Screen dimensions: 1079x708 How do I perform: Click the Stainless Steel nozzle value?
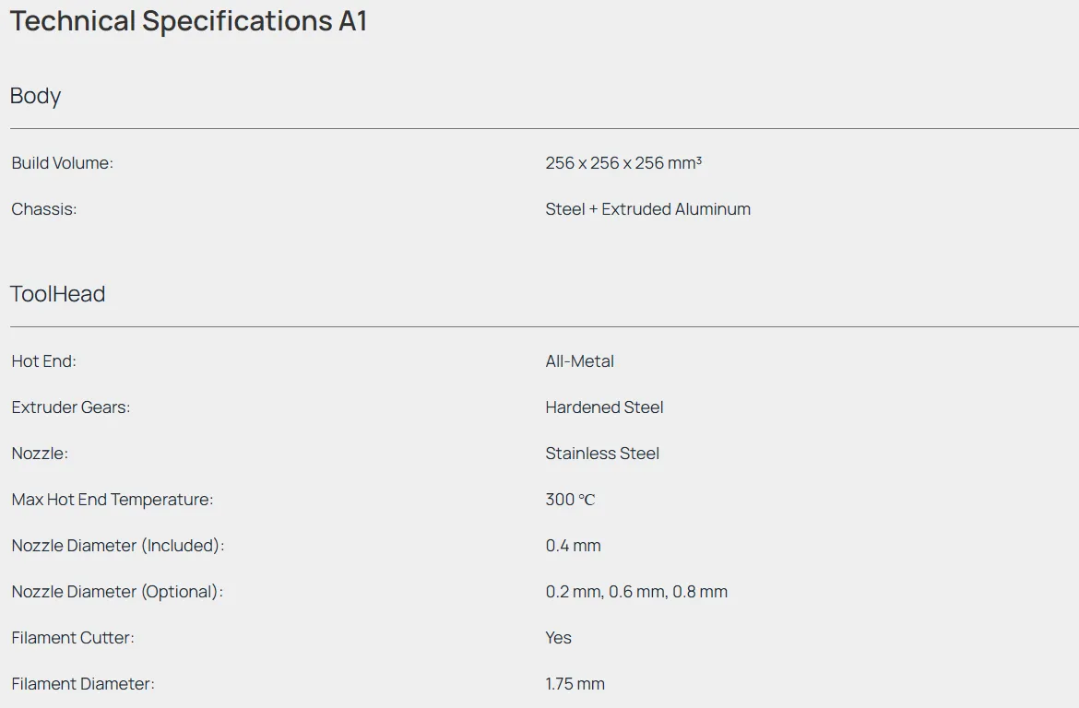click(602, 454)
